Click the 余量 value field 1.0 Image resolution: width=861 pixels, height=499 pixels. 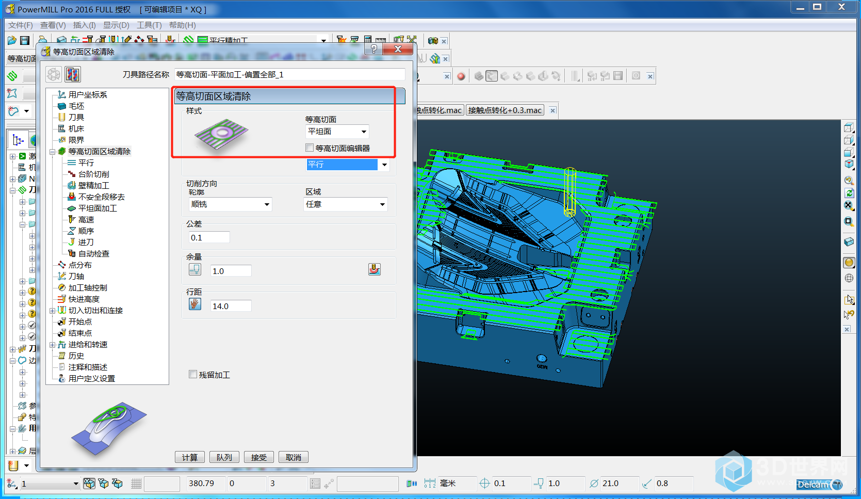231,271
